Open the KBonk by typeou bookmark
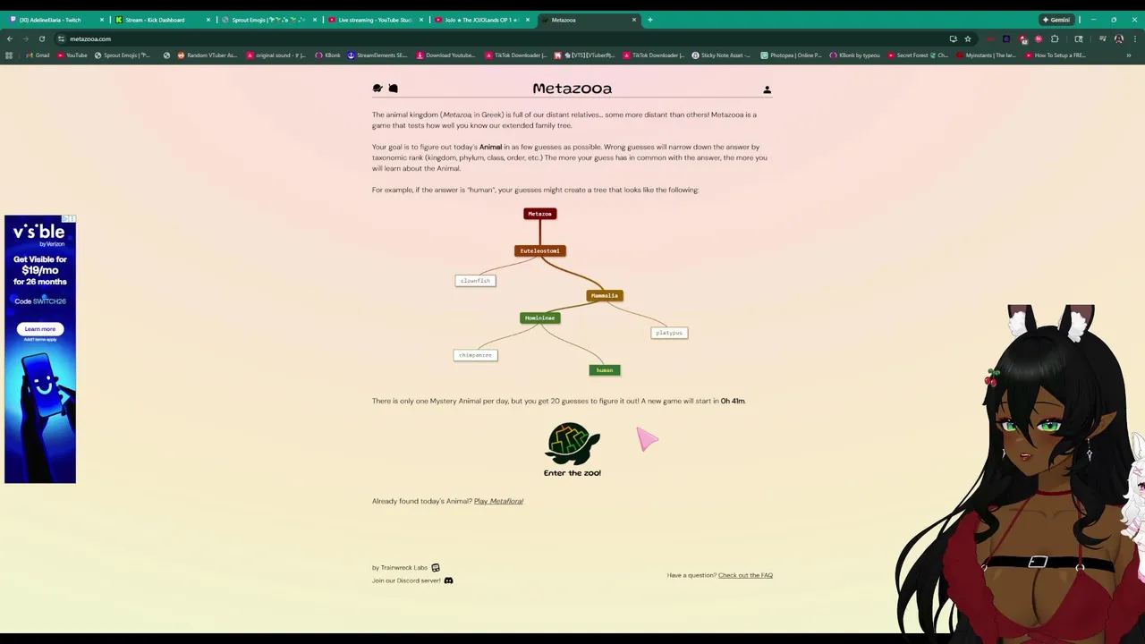The height and width of the screenshot is (644, 1145). (x=855, y=55)
